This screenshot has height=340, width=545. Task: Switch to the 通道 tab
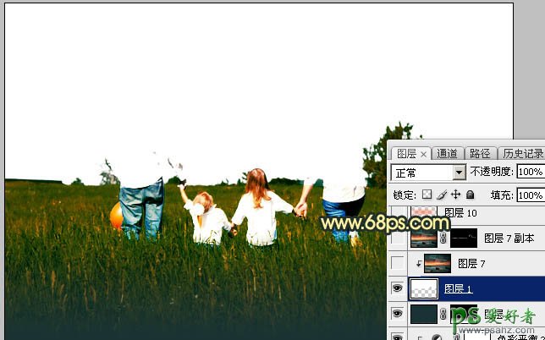coord(448,153)
